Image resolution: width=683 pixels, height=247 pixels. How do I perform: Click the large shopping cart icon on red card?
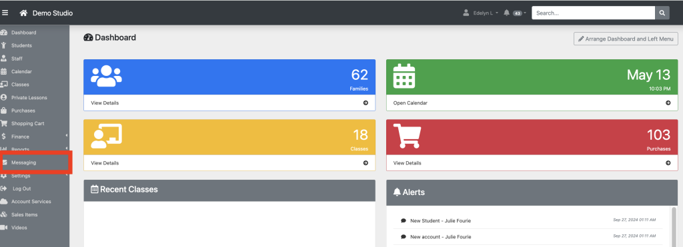pos(407,136)
